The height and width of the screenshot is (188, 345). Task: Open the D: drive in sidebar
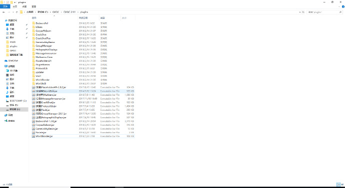(x=12, y=105)
